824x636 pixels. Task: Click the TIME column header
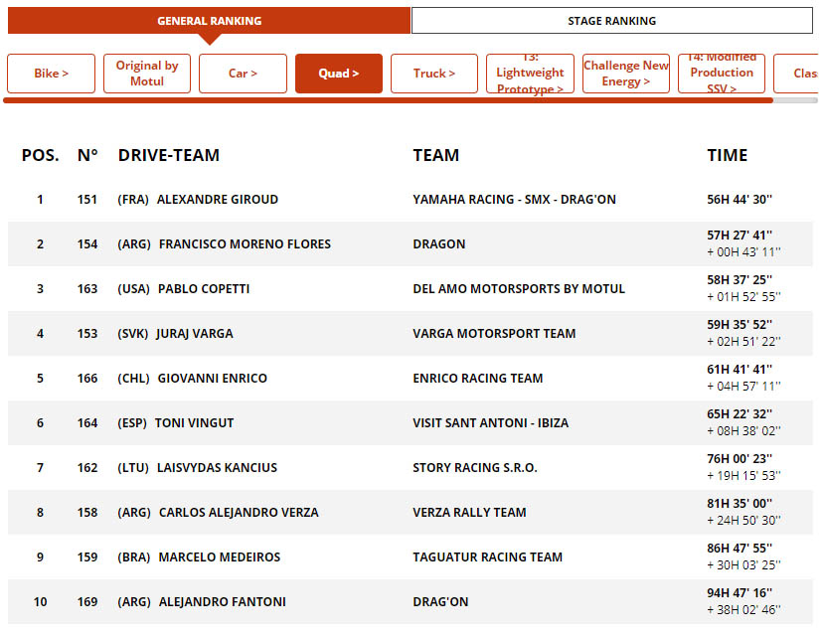pyautogui.click(x=727, y=155)
